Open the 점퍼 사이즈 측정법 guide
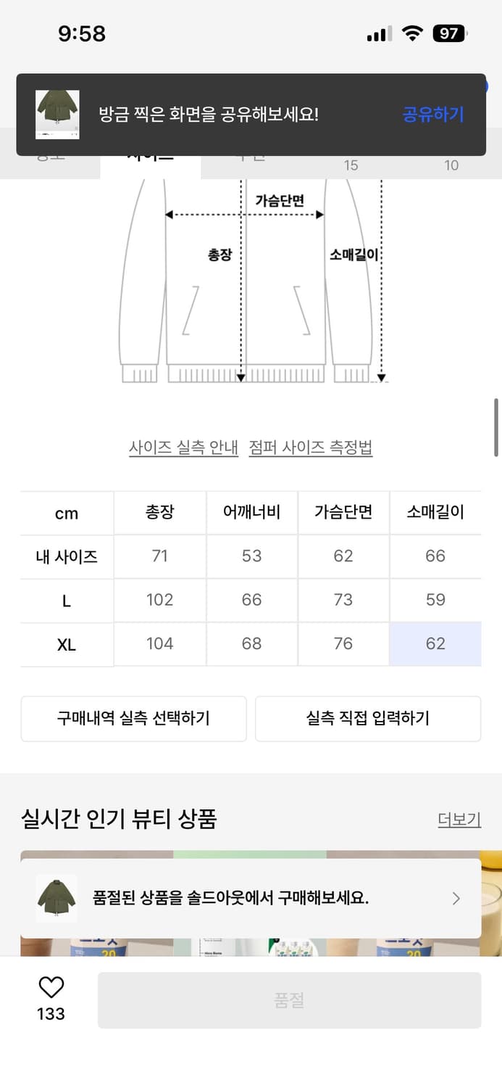The image size is (502, 1088). click(x=313, y=447)
